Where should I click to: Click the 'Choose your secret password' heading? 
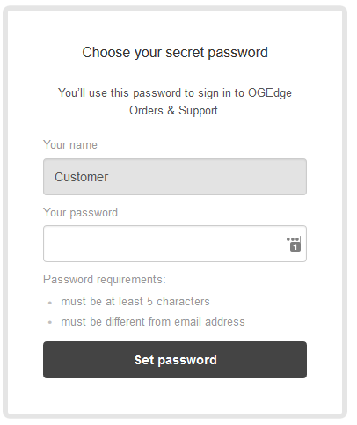[175, 53]
